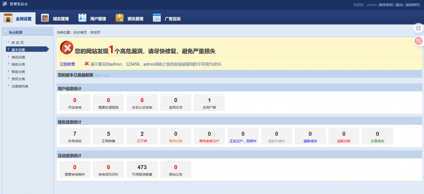The width and height of the screenshot is (424, 194).
Task: Click the 用户信息统计 section header
Action: [239, 88]
